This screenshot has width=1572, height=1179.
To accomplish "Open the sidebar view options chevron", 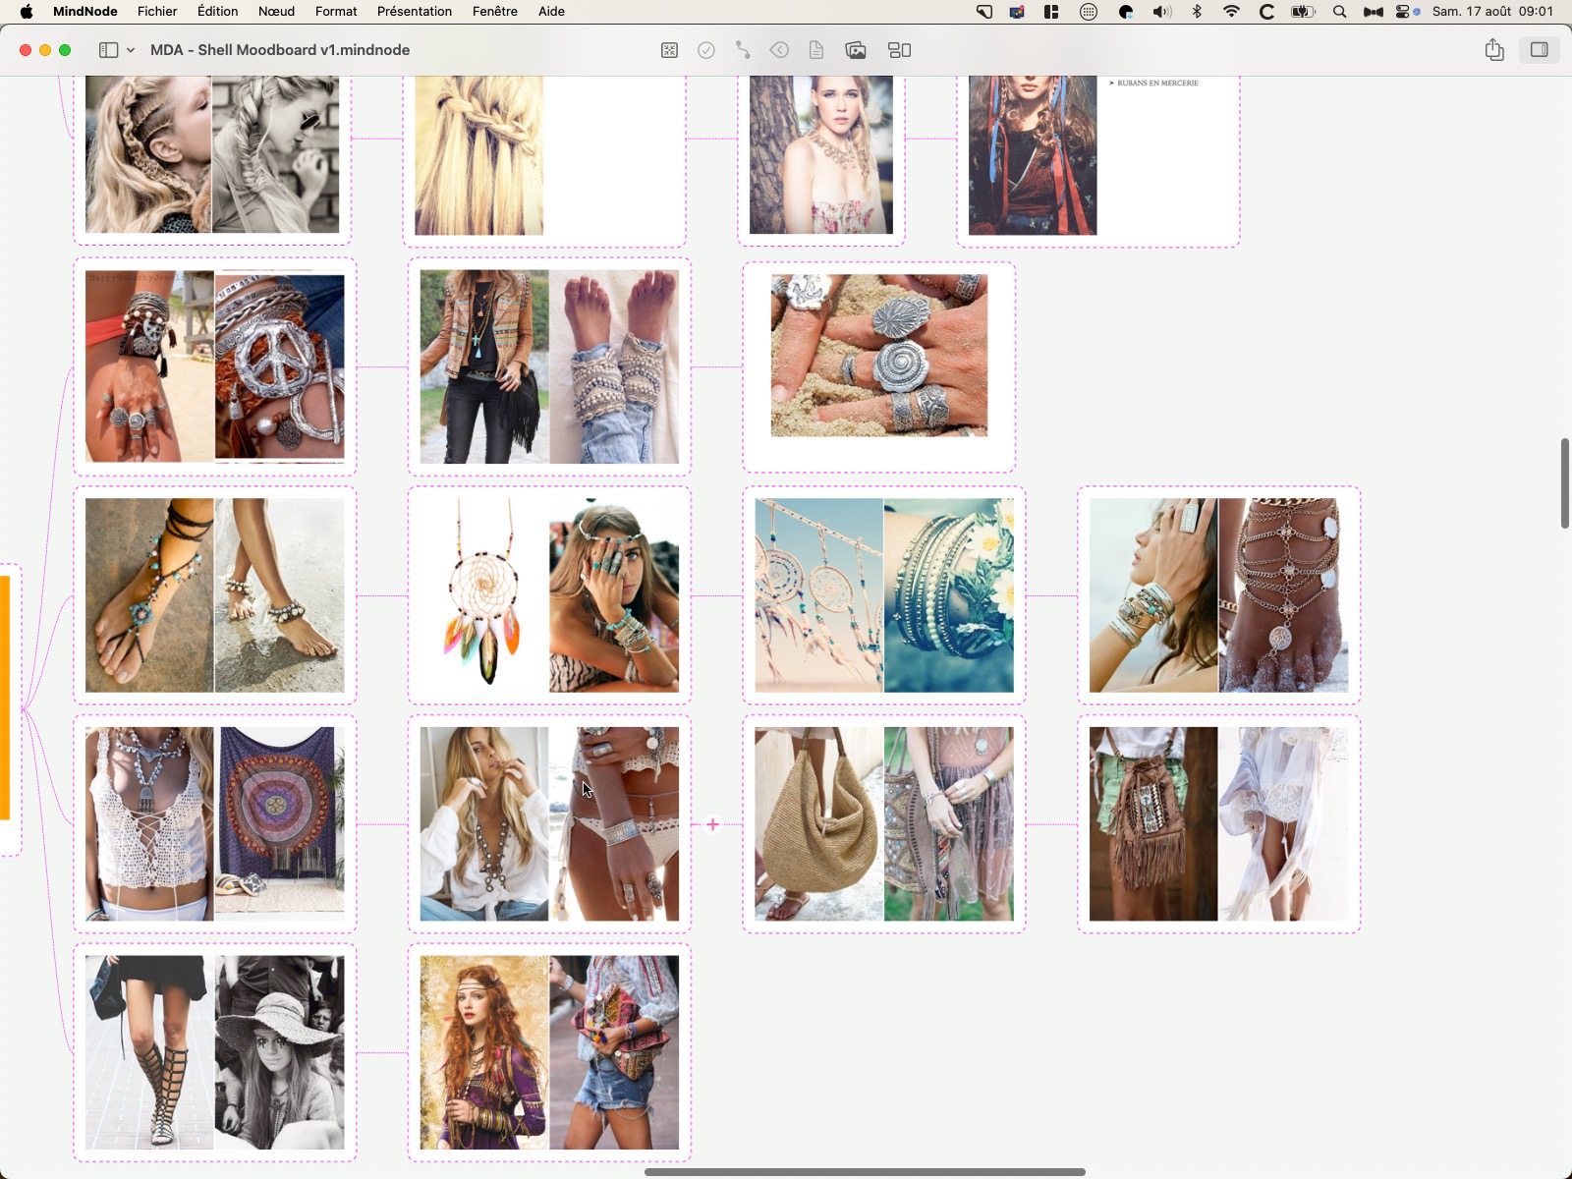I will pyautogui.click(x=131, y=50).
